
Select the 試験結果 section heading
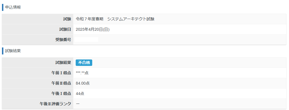[x=13, y=51]
